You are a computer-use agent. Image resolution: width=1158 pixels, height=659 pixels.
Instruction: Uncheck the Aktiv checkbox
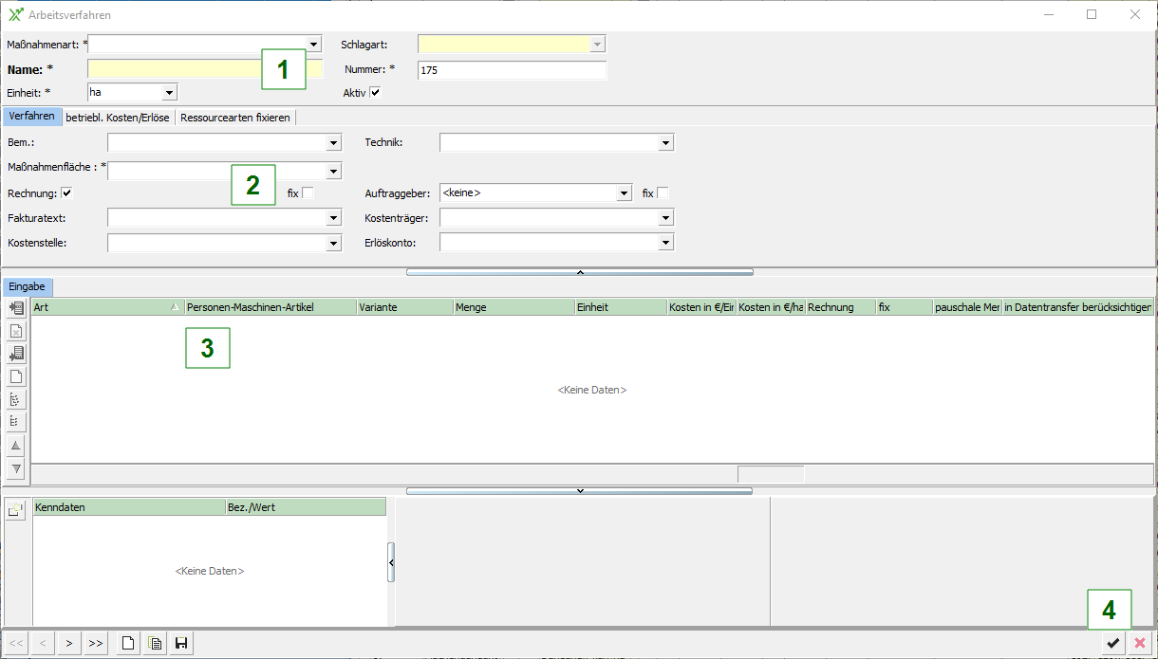375,92
